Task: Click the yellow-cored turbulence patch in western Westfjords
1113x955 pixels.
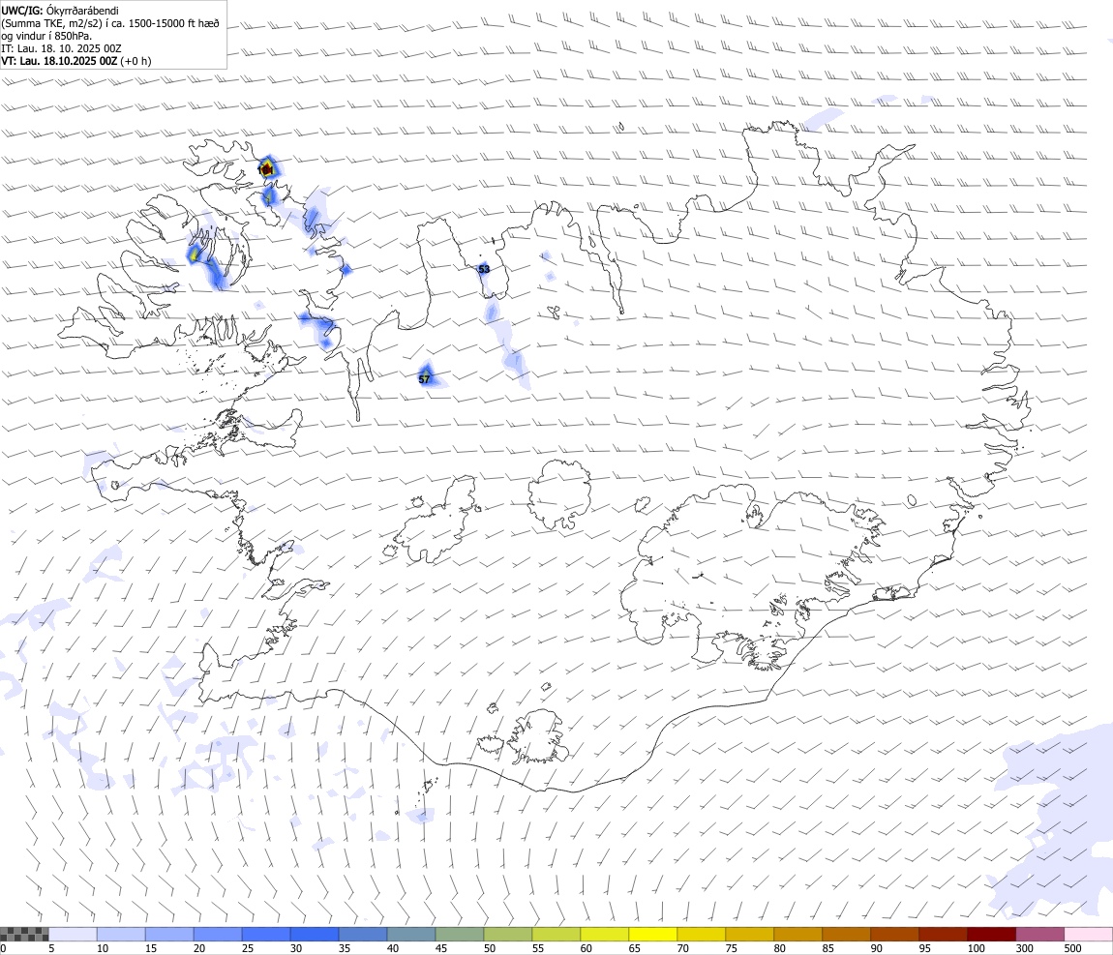Action: pos(193,254)
